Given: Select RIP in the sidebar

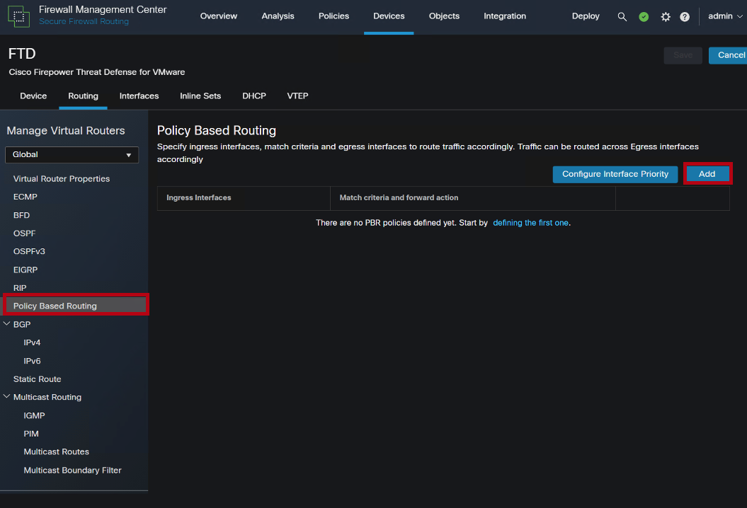Looking at the screenshot, I should click(20, 287).
